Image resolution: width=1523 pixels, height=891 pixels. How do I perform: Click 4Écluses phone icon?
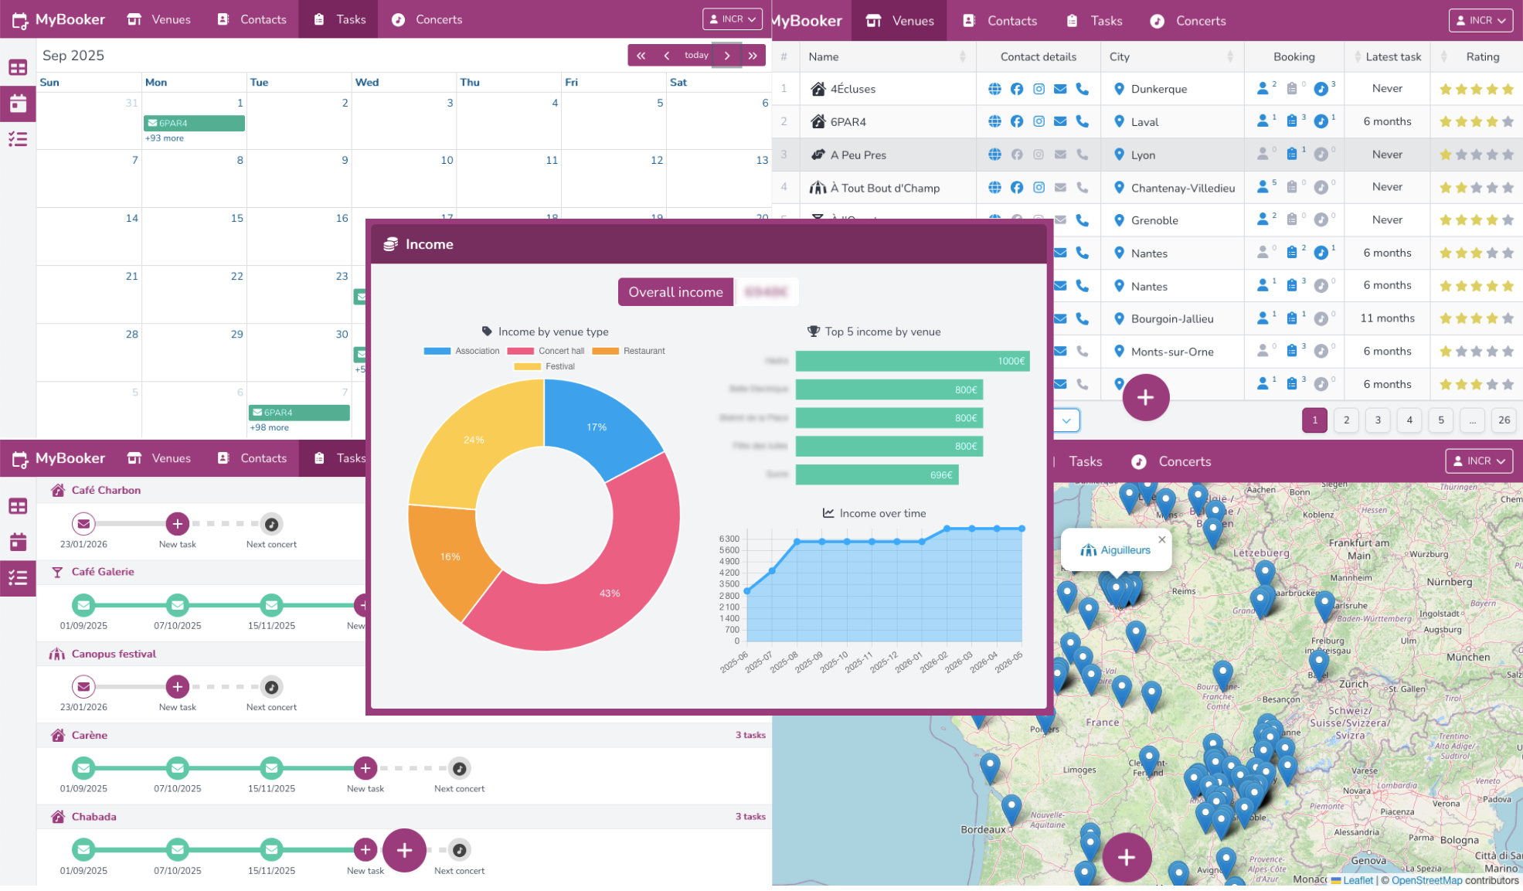click(x=1082, y=89)
